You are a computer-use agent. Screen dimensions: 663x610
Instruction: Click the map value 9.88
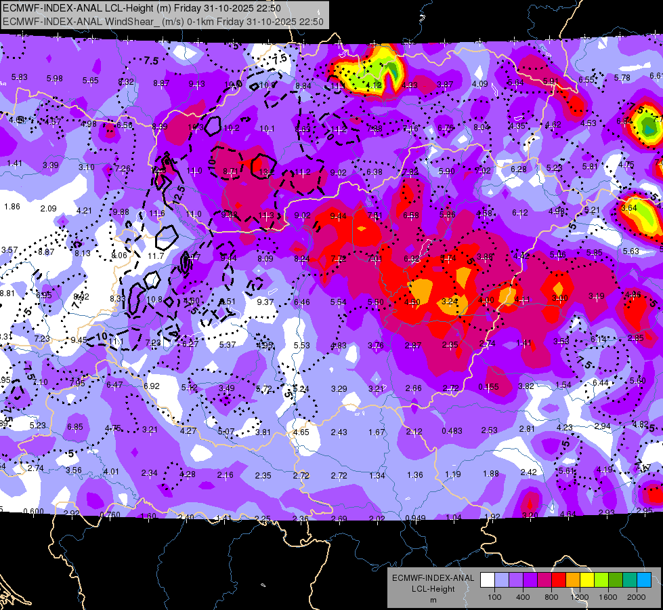121,211
